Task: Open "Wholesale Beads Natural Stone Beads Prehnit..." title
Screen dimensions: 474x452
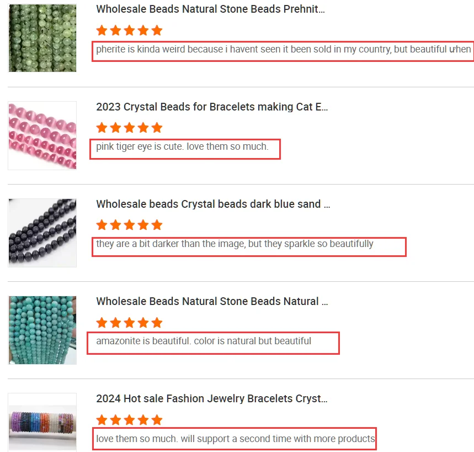Action: [x=210, y=9]
